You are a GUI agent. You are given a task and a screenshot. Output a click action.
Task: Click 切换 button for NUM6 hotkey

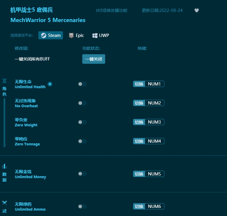click(139, 206)
